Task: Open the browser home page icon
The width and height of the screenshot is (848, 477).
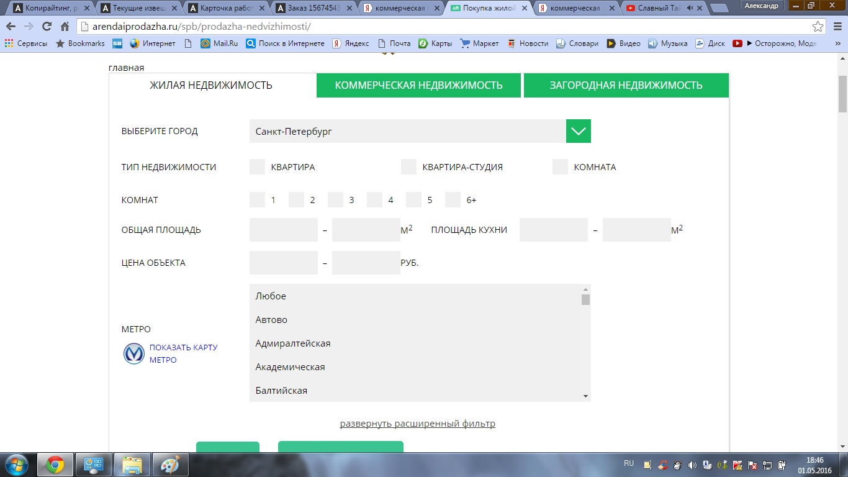Action: pyautogui.click(x=65, y=27)
